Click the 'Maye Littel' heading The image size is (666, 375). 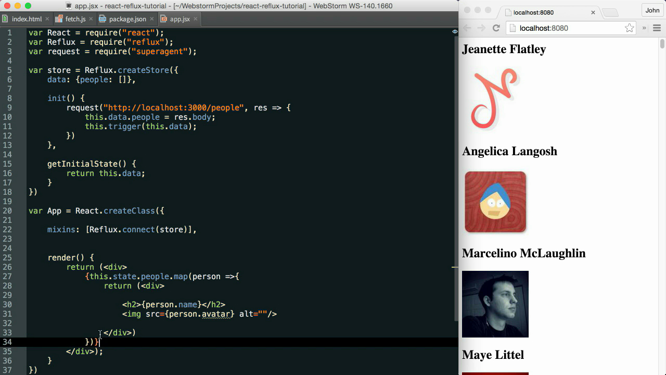(493, 355)
